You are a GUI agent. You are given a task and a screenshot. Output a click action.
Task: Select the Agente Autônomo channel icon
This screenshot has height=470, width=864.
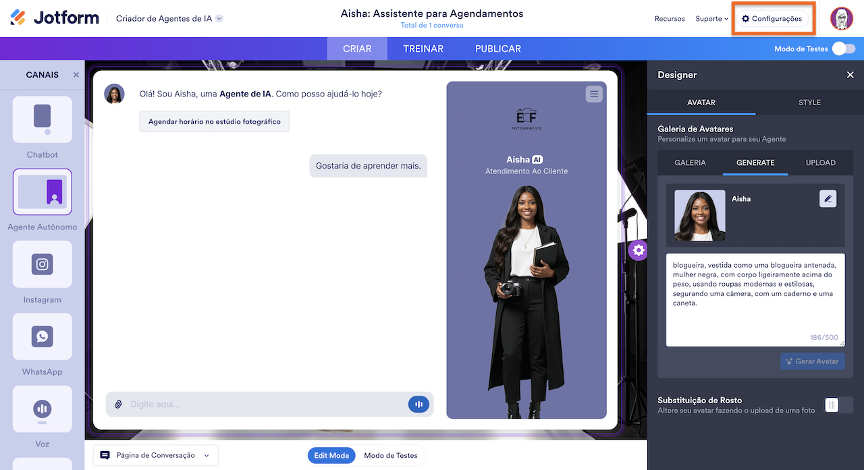pos(42,192)
